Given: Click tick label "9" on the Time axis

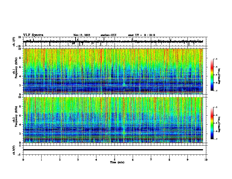Looking at the screenshot, I should (x=187, y=160).
